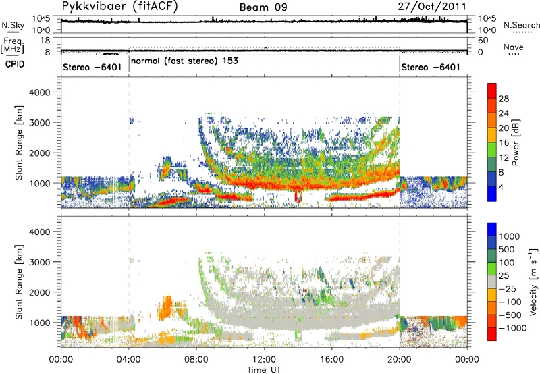This screenshot has height=374, width=540.
Task: Click the '4000' tick on the power panel
Action: click(x=40, y=92)
